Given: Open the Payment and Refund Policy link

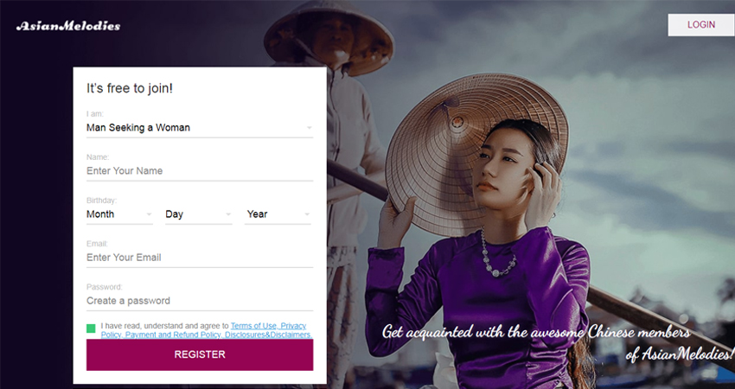Looking at the screenshot, I should coord(173,335).
